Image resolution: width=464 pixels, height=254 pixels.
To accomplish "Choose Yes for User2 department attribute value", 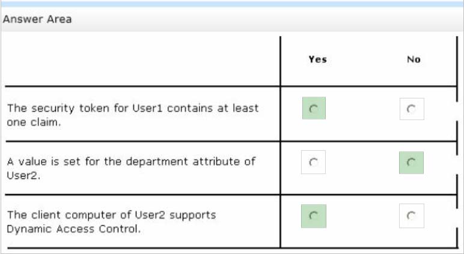I will (x=313, y=162).
